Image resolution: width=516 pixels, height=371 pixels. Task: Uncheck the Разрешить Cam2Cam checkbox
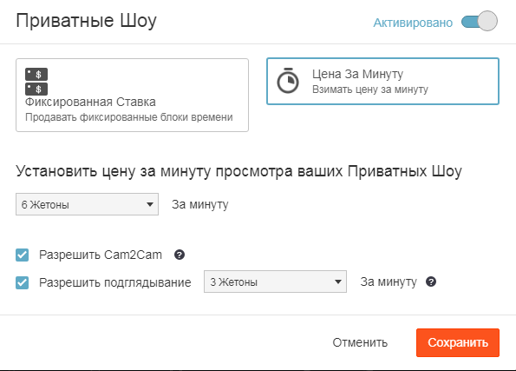click(22, 255)
